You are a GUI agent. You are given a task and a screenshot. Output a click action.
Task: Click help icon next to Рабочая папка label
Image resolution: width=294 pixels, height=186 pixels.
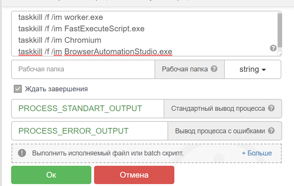click(x=214, y=69)
